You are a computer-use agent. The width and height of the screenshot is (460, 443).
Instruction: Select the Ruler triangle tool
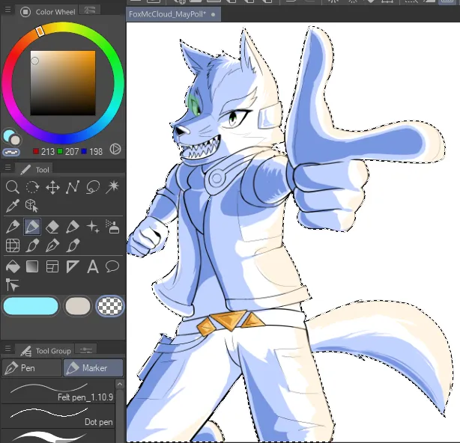73,266
